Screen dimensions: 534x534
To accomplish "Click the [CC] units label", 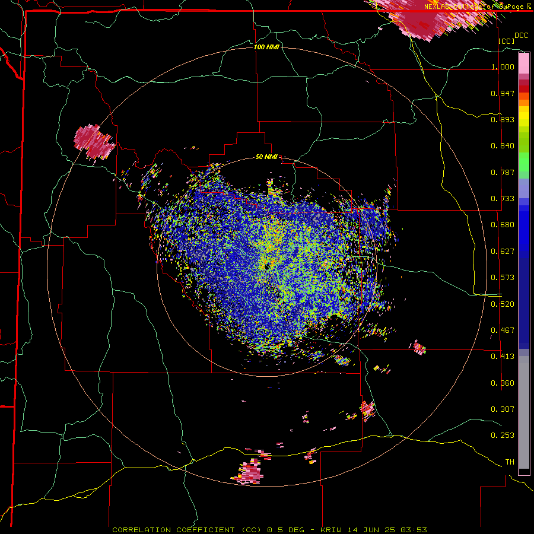I will (507, 41).
